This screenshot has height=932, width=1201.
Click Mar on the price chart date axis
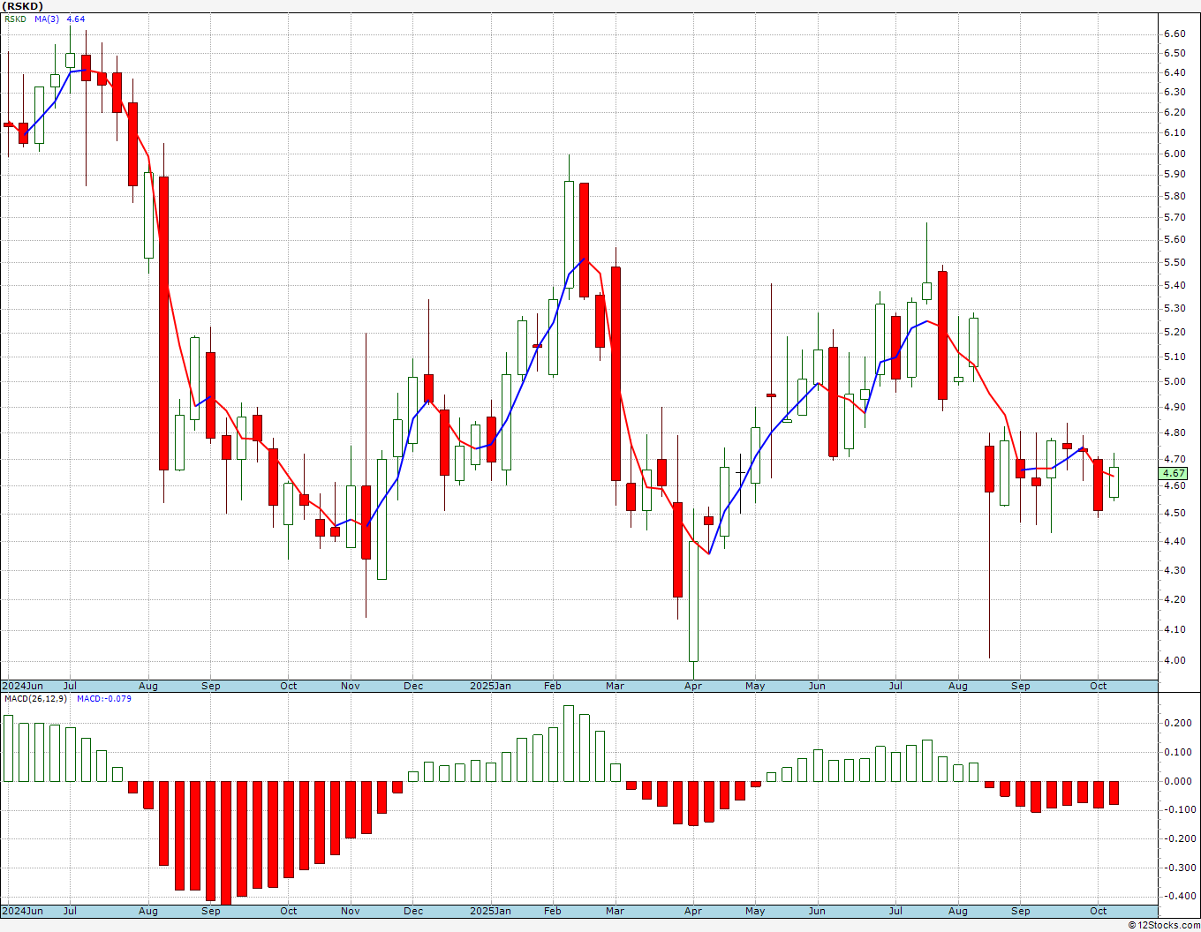tap(616, 686)
